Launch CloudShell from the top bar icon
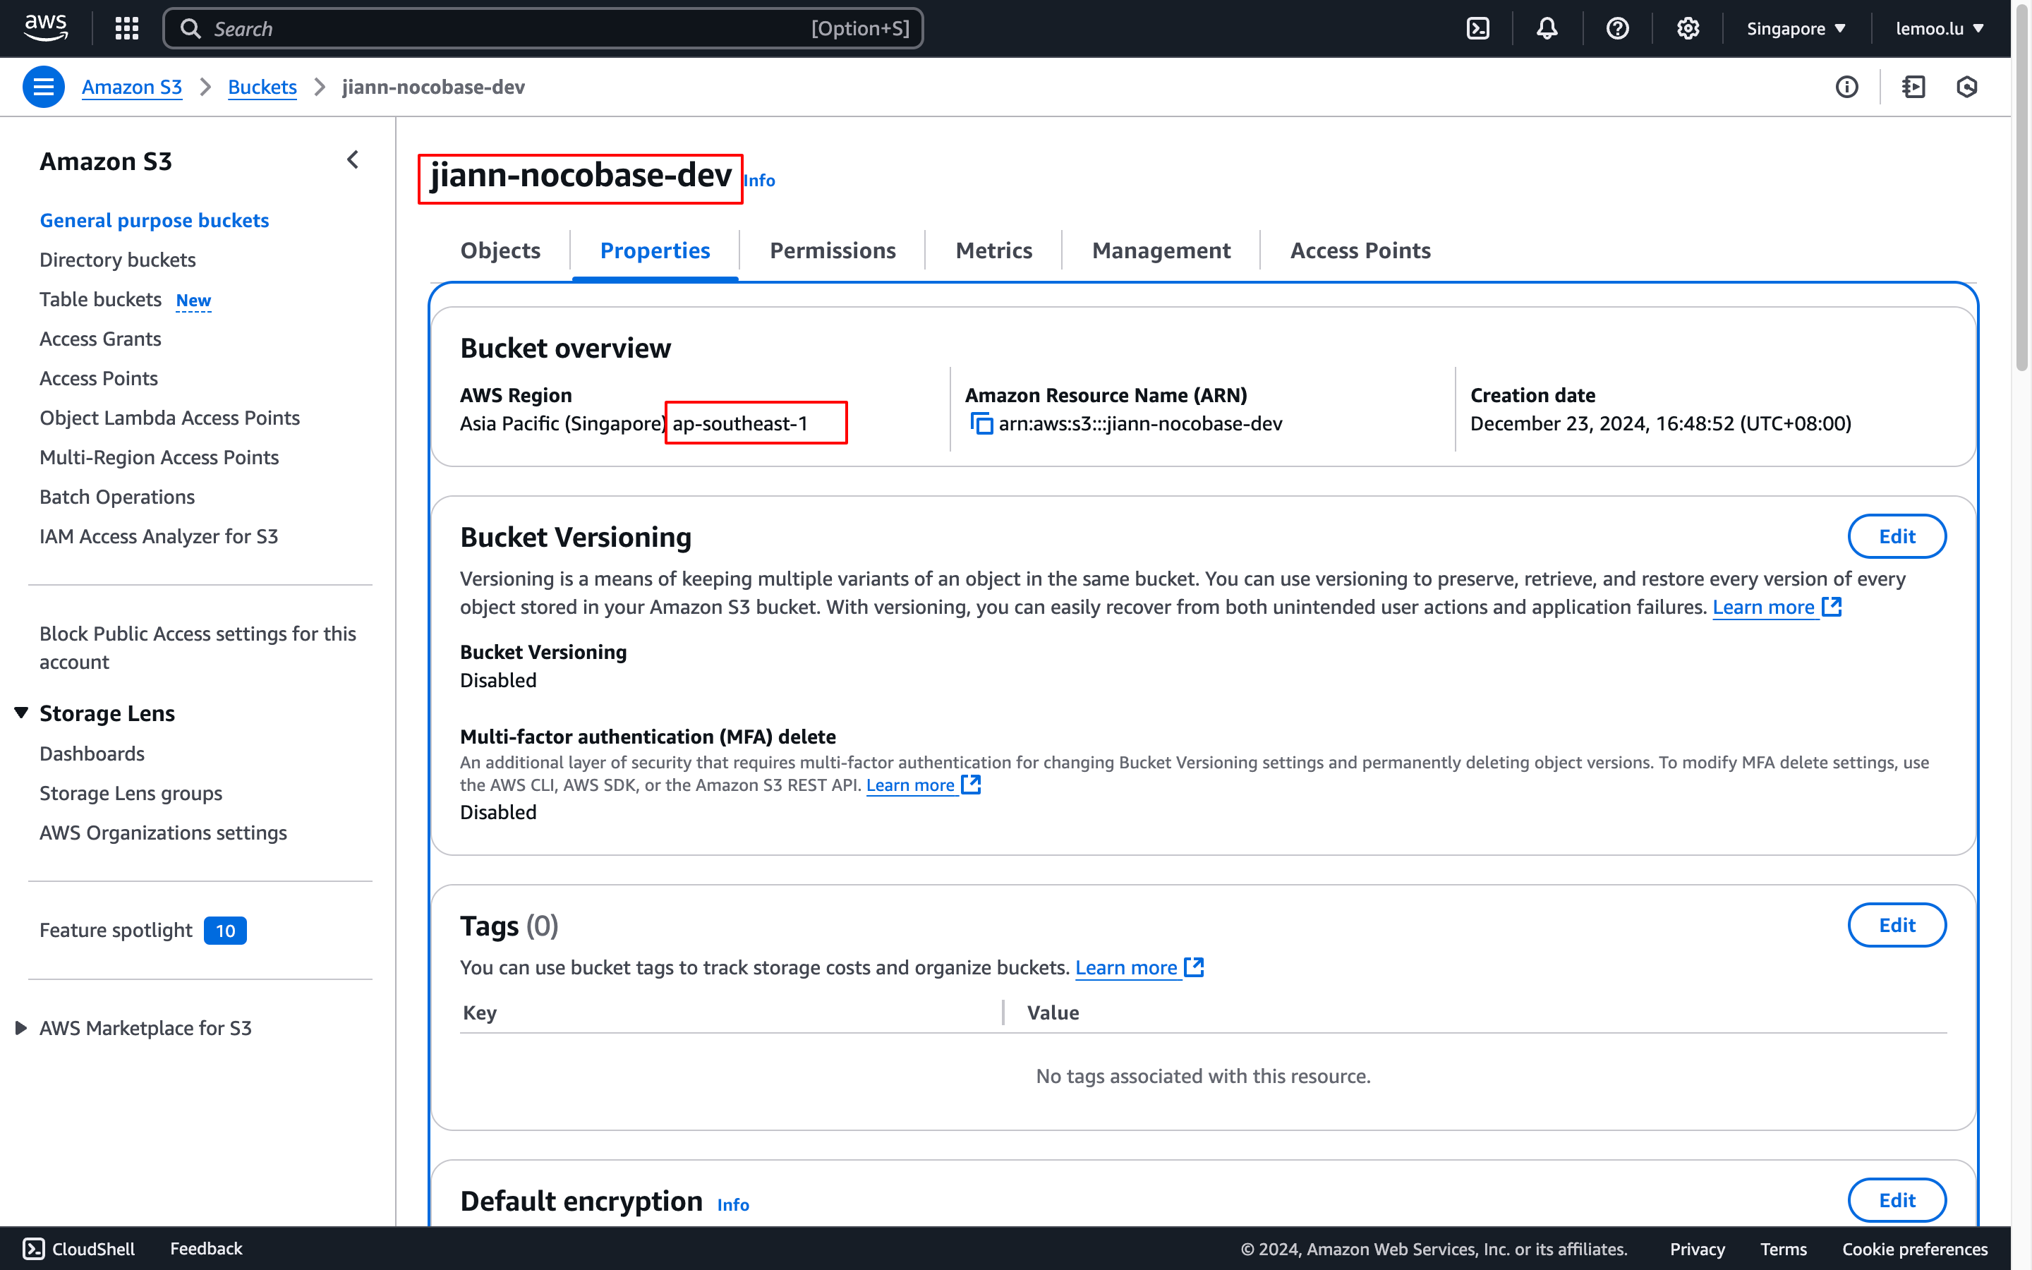Image resolution: width=2032 pixels, height=1270 pixels. [1478, 28]
